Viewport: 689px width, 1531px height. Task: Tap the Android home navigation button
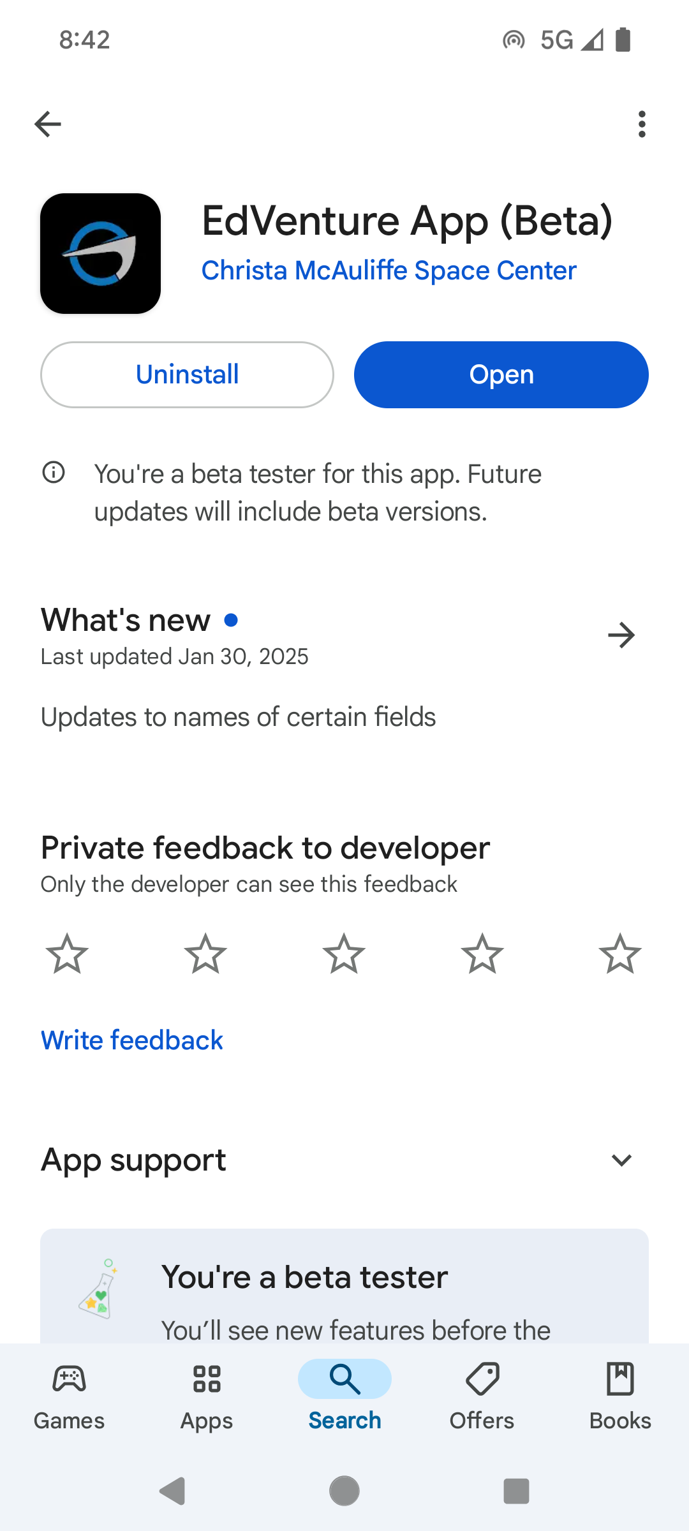pyautogui.click(x=344, y=1491)
